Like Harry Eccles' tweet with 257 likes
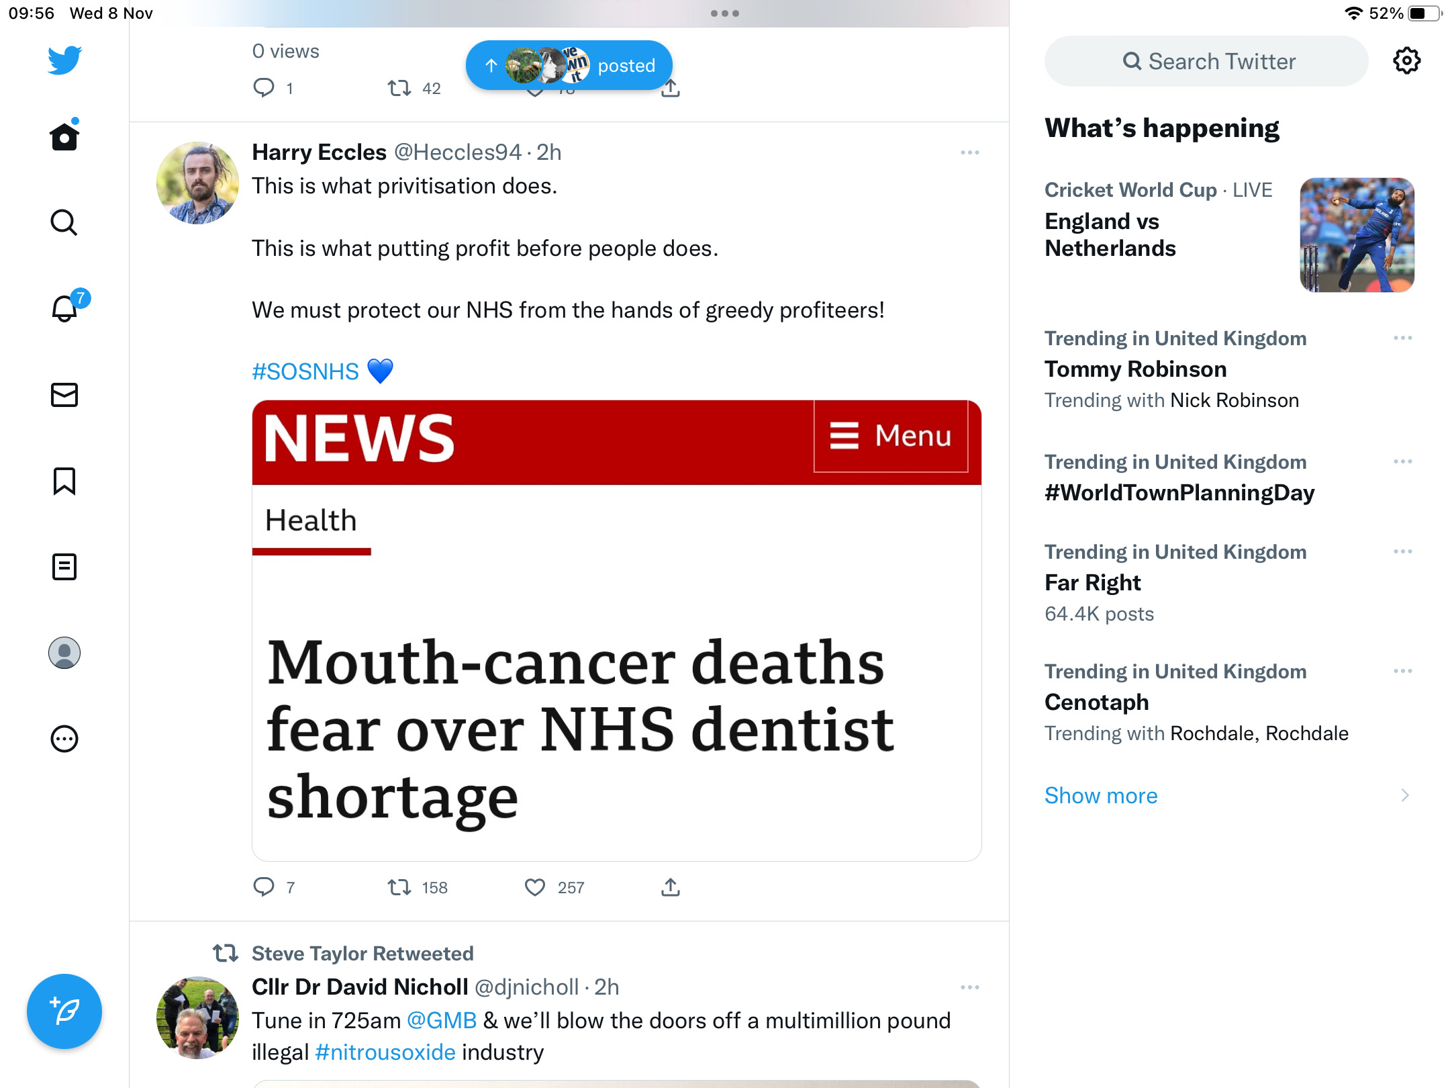This screenshot has width=1450, height=1088. [x=535, y=887]
